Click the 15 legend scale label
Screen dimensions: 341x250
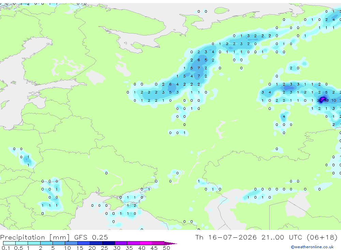click(x=80, y=248)
